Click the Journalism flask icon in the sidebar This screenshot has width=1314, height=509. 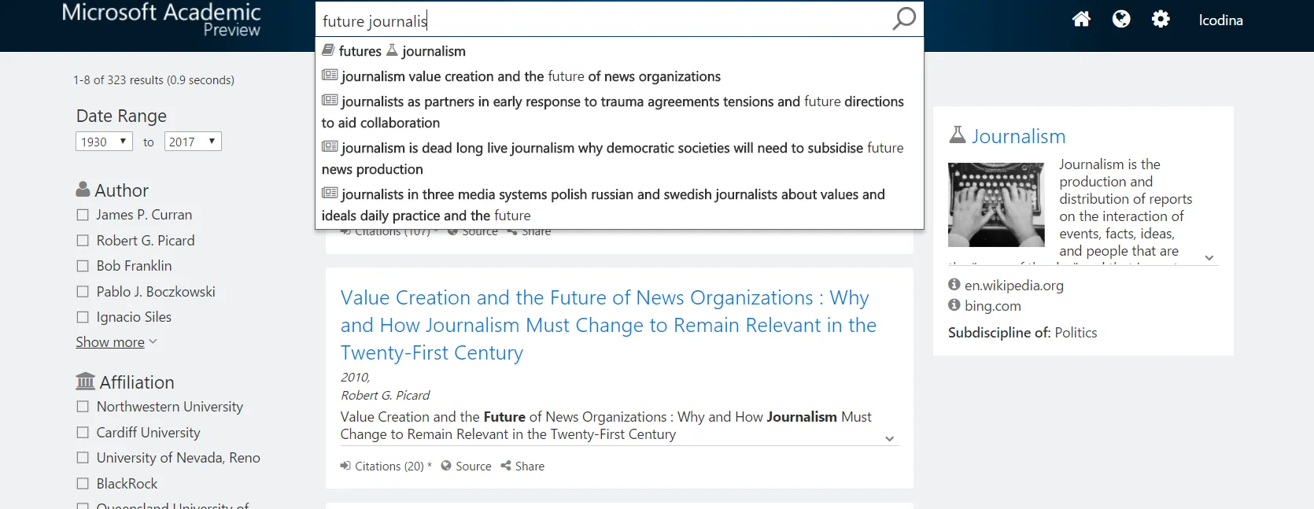[x=957, y=135]
